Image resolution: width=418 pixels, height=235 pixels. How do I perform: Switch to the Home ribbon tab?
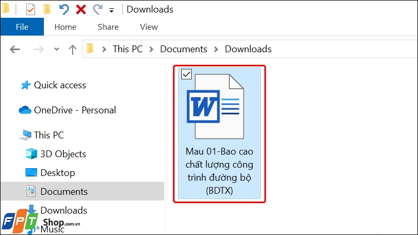[65, 27]
